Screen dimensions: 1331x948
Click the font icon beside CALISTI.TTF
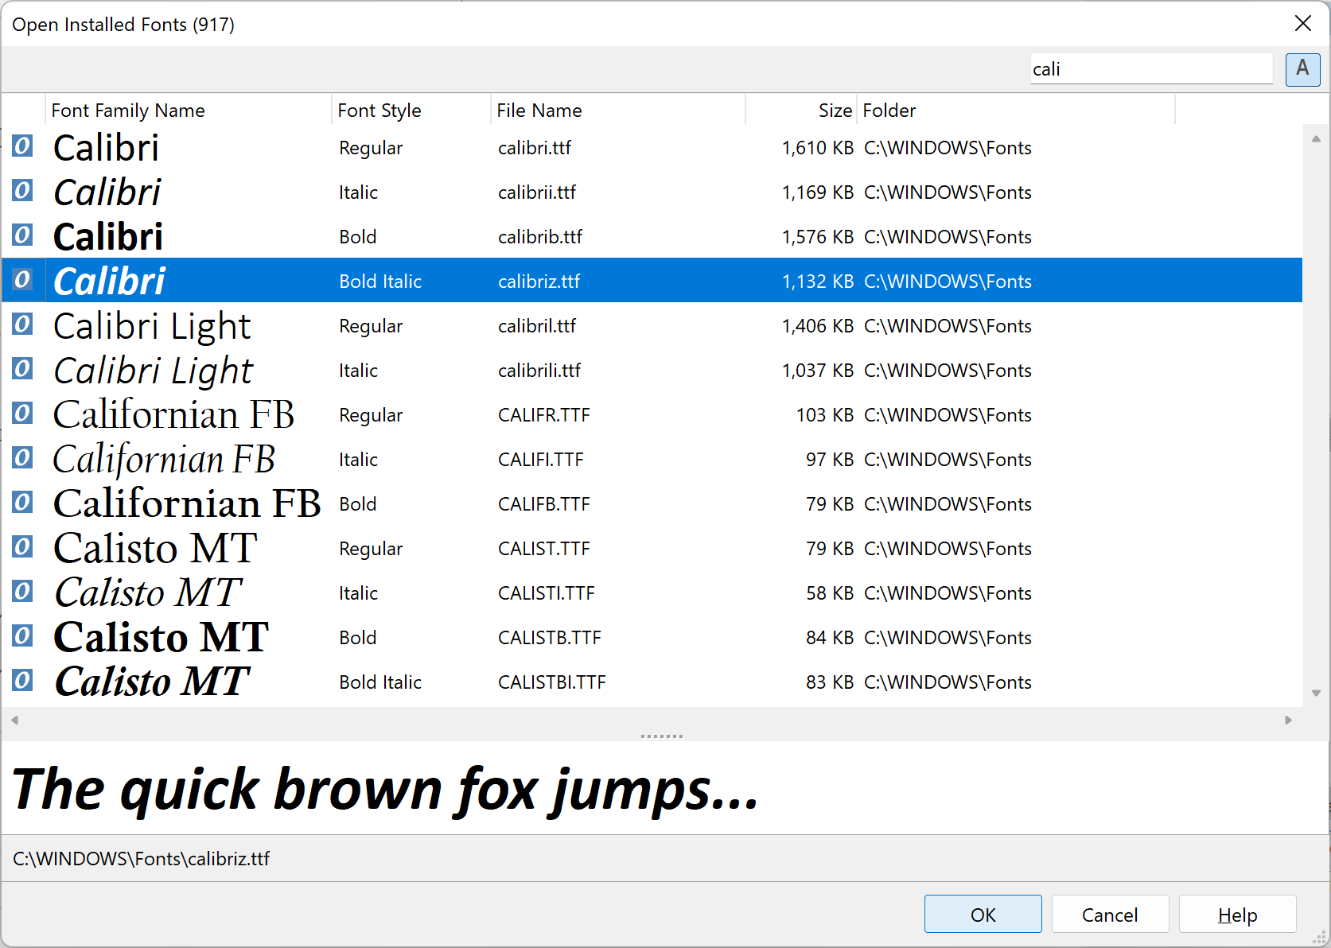pyautogui.click(x=22, y=592)
